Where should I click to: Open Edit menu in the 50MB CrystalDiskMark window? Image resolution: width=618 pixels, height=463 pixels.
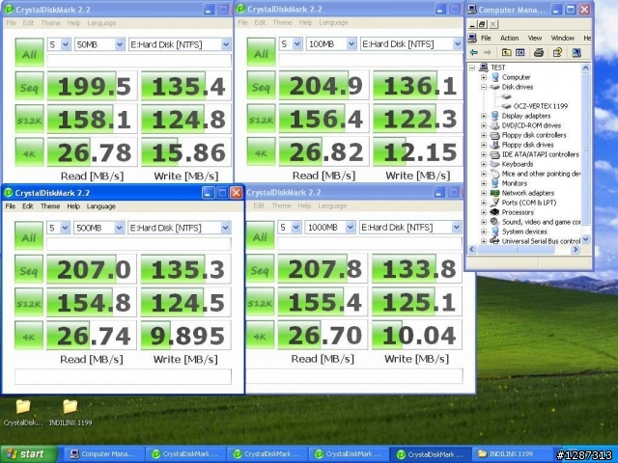(x=28, y=23)
